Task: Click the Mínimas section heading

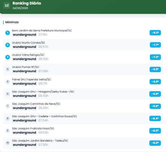Action: click(x=12, y=22)
